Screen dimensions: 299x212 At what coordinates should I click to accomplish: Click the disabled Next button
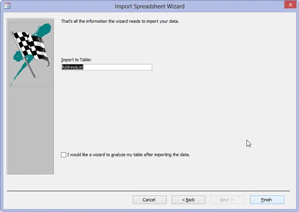click(x=227, y=200)
